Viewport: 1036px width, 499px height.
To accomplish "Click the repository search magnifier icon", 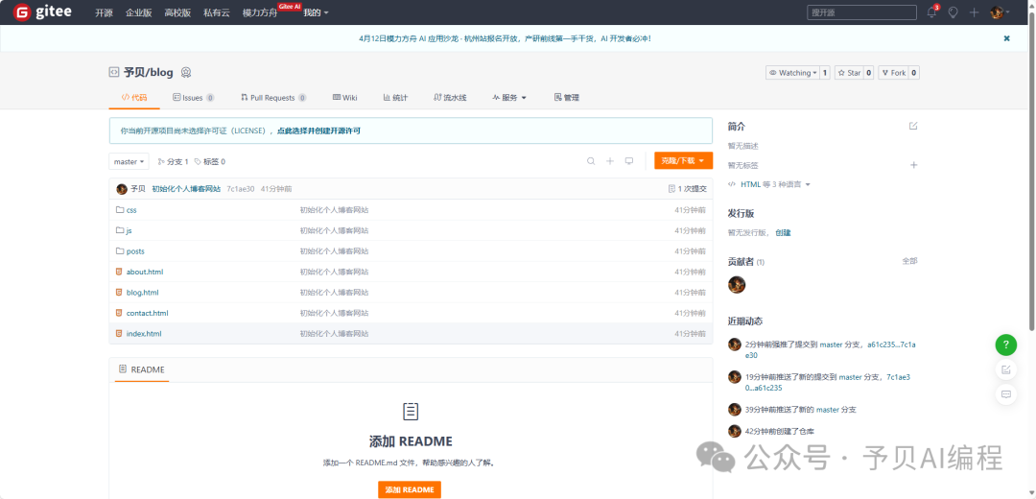I will 591,161.
